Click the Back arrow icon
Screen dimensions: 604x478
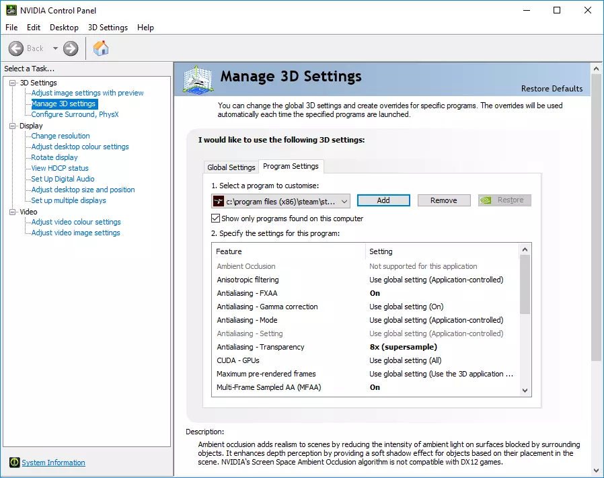pyautogui.click(x=16, y=48)
